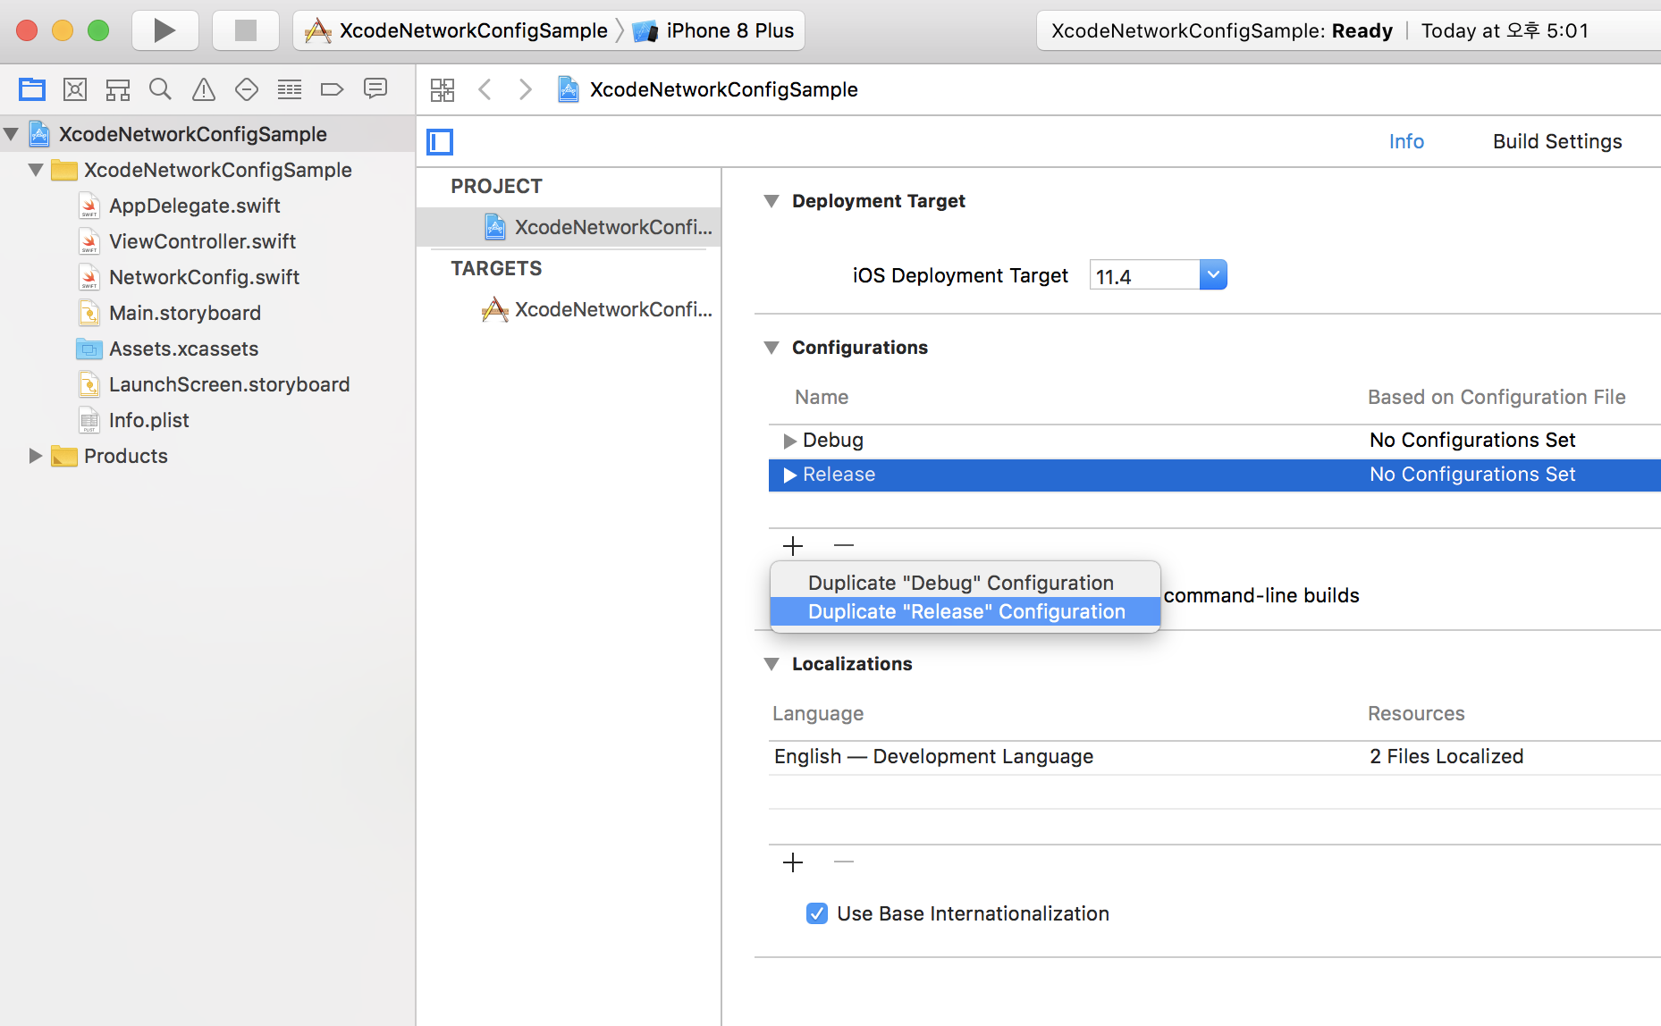The width and height of the screenshot is (1661, 1026).
Task: Choose Duplicate "Release" Configuration
Action: [x=965, y=611]
